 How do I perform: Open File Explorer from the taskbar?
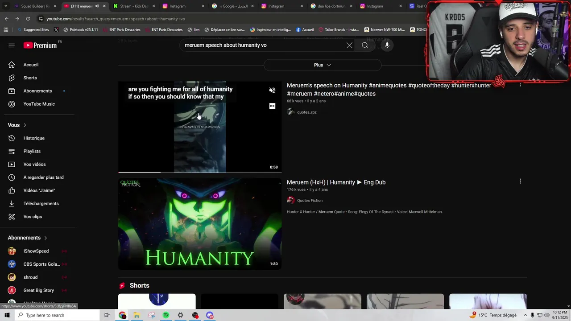click(x=137, y=315)
